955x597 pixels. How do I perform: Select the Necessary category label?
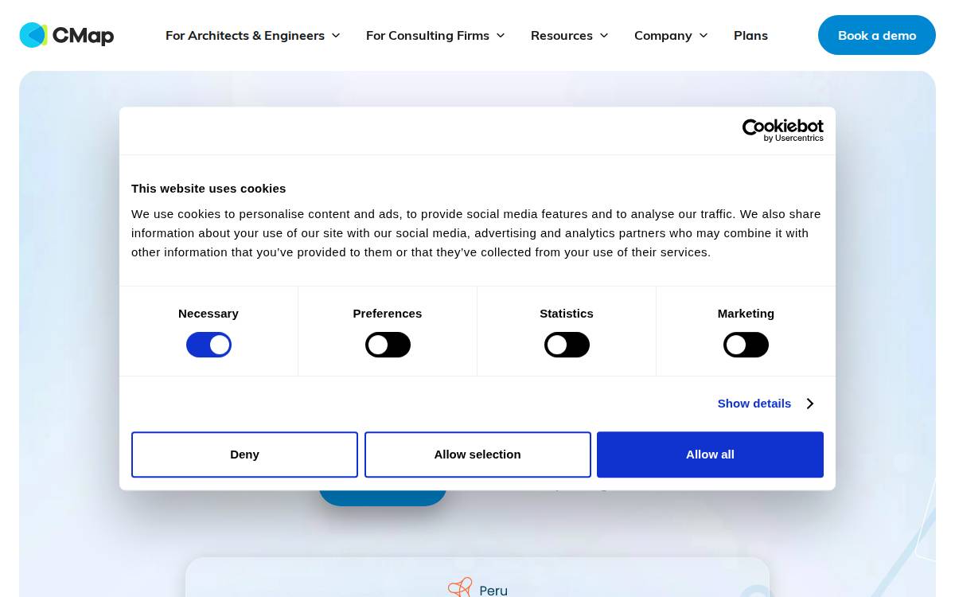point(209,314)
